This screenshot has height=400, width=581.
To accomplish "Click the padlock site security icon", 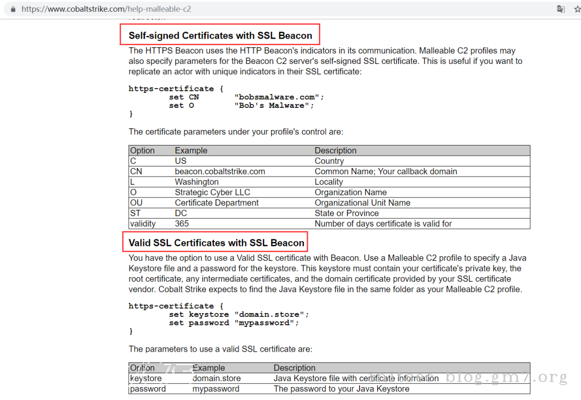I will point(13,9).
